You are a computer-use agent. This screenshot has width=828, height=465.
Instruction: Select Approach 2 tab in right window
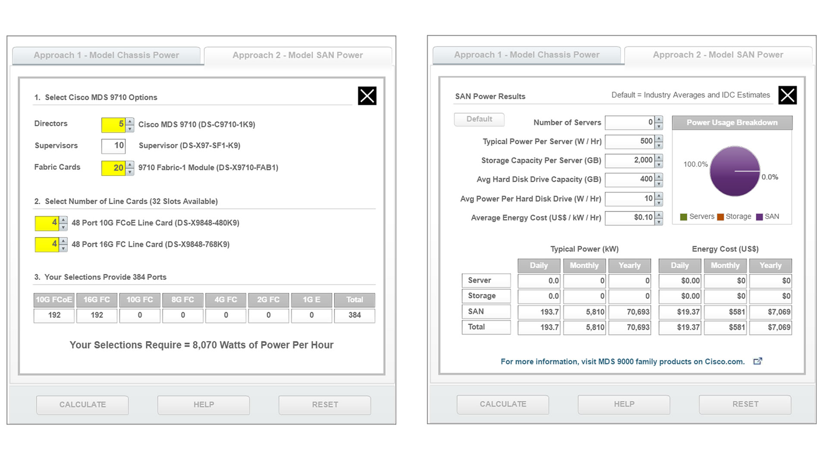(x=718, y=55)
